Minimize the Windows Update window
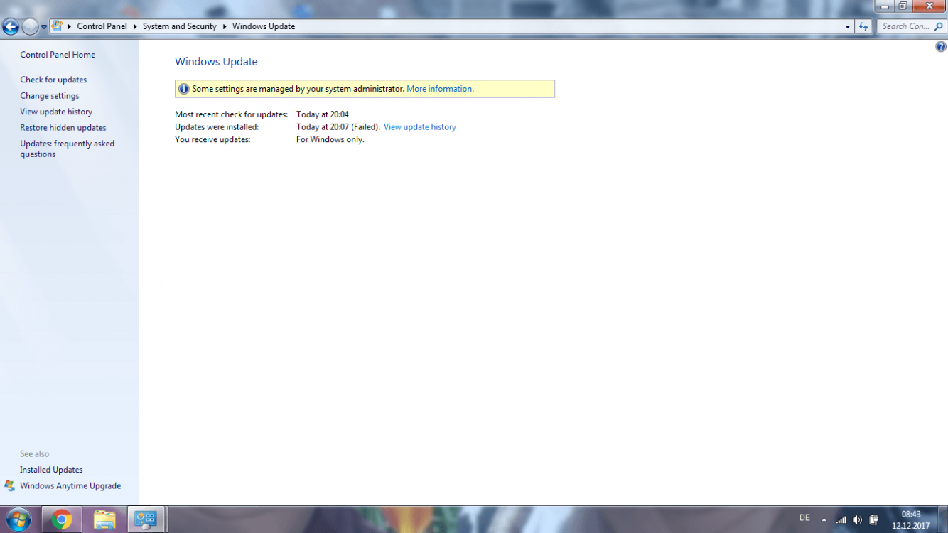 tap(885, 6)
